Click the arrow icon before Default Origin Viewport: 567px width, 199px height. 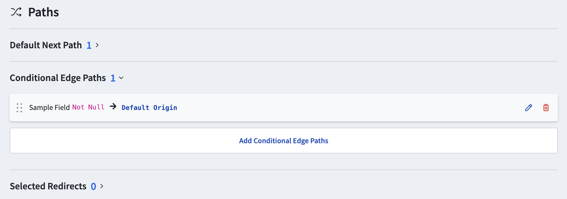coord(113,106)
